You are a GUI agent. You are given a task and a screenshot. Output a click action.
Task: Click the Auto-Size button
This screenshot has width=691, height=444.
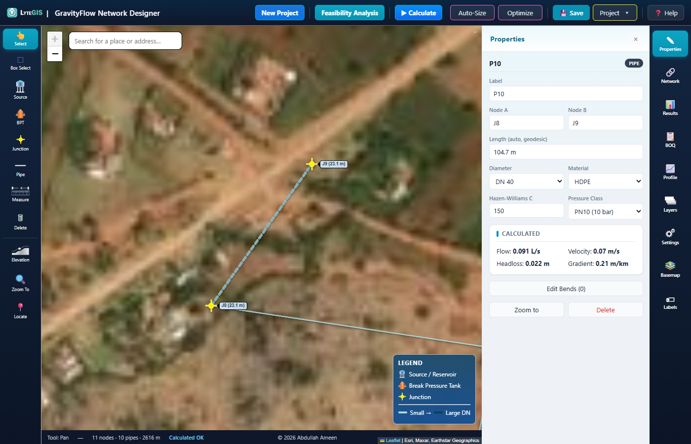click(x=472, y=13)
